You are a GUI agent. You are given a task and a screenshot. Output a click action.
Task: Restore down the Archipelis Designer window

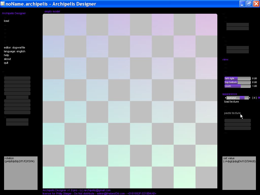(249, 4)
